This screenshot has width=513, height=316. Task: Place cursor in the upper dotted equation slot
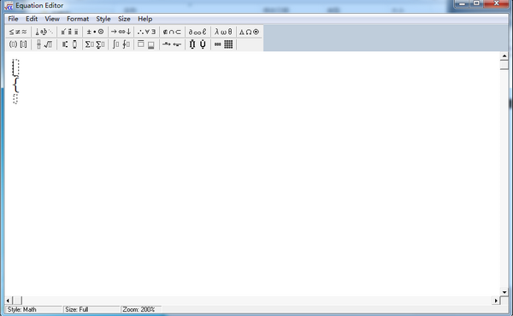click(15, 67)
